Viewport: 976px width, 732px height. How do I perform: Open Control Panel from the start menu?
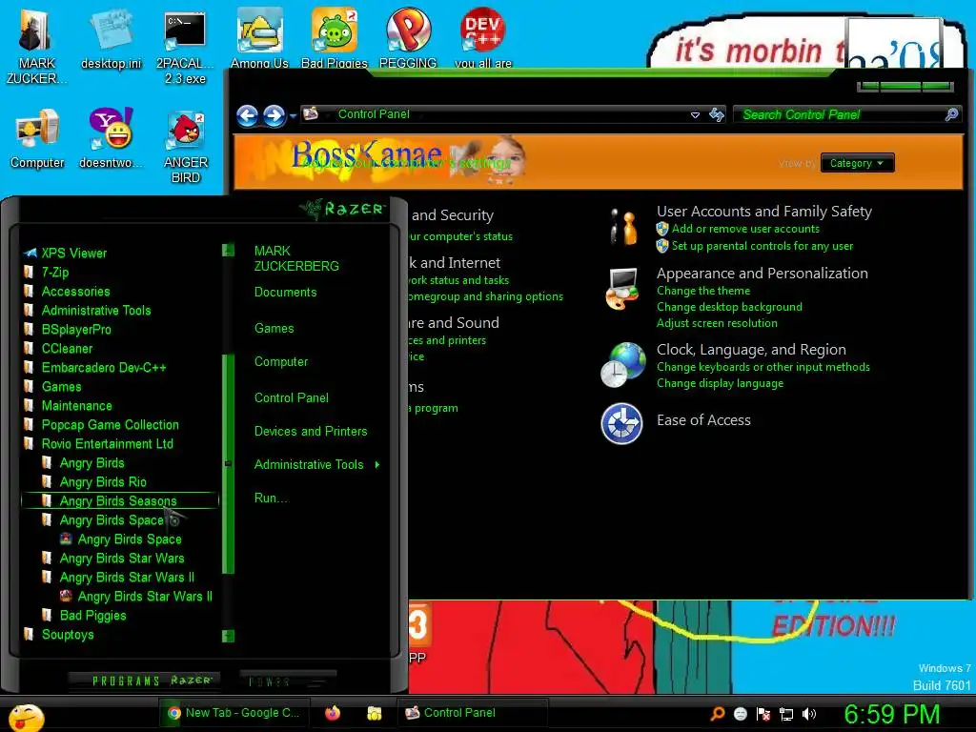(292, 397)
